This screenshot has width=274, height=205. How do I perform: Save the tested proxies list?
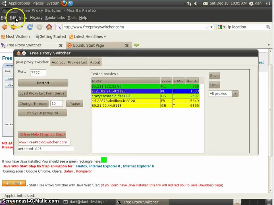pos(214,76)
